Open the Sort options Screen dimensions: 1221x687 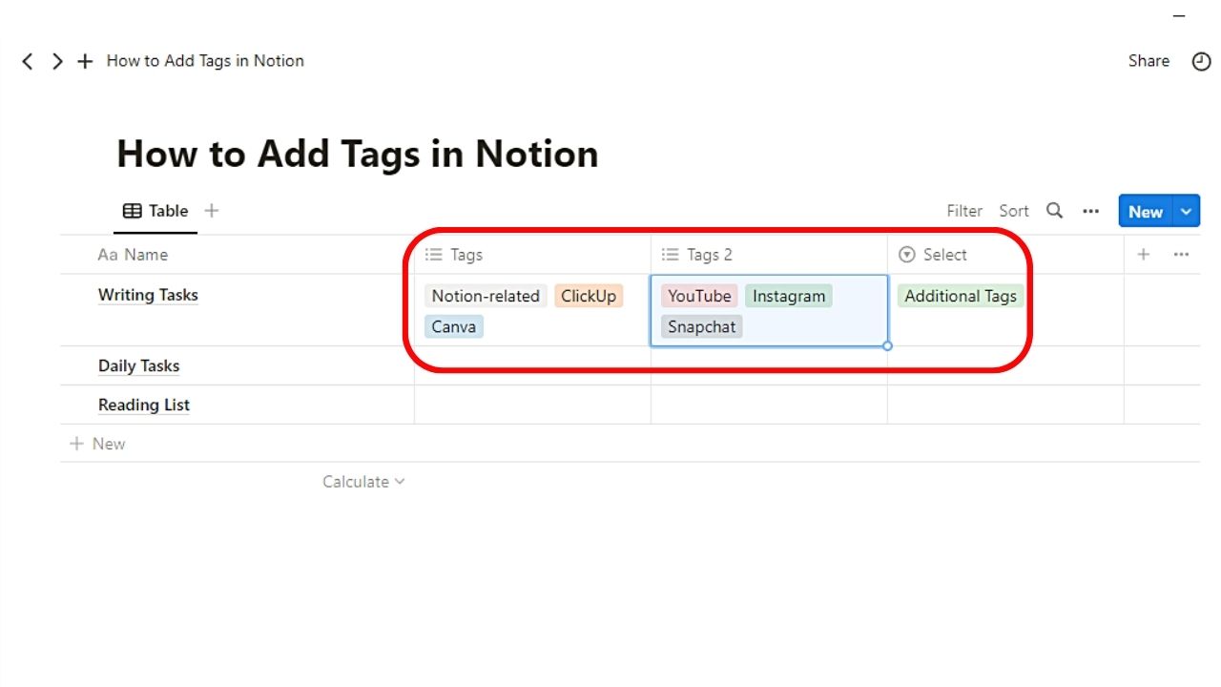[1014, 211]
